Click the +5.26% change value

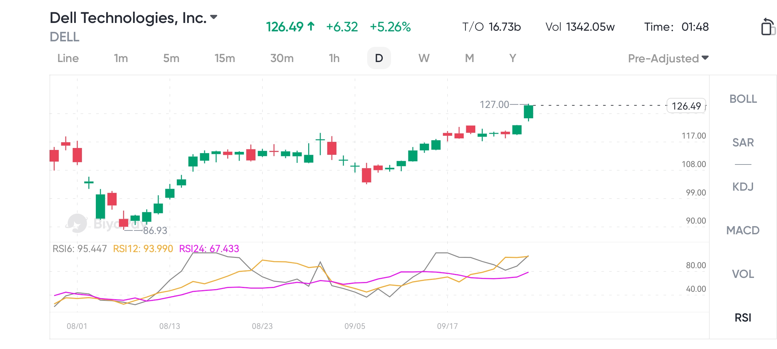390,27
